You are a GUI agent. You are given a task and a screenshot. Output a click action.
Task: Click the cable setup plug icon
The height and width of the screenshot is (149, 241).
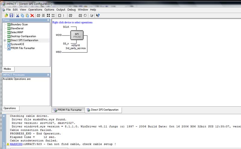92,16
